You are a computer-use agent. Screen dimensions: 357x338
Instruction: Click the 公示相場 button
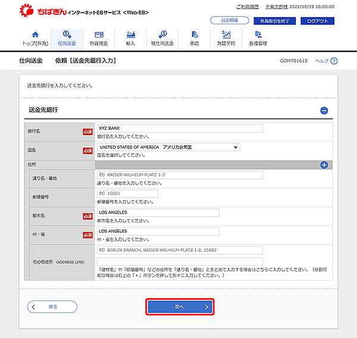point(230,20)
